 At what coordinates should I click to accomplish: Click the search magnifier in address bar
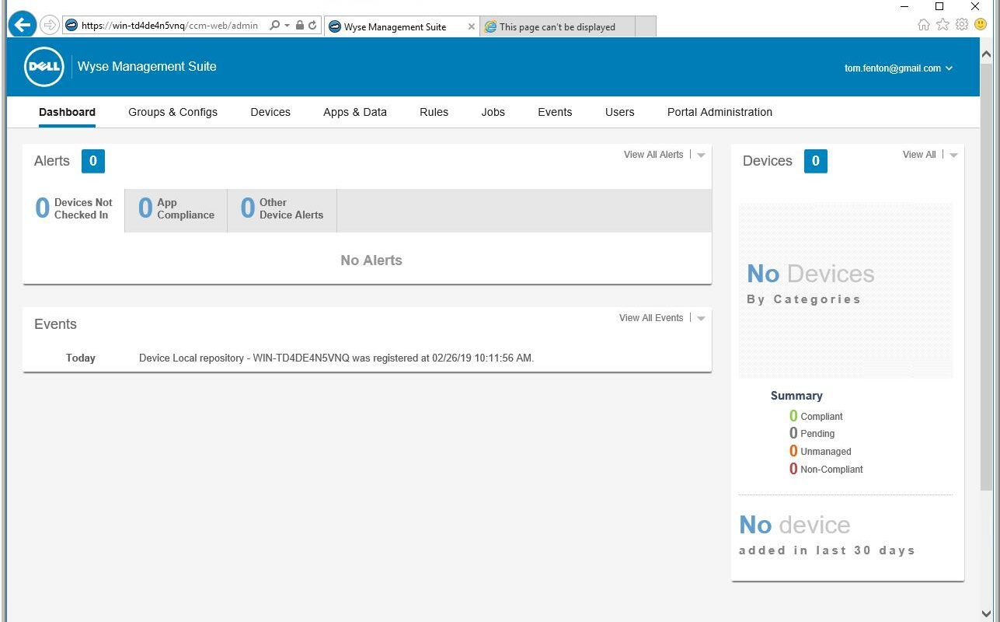point(275,26)
